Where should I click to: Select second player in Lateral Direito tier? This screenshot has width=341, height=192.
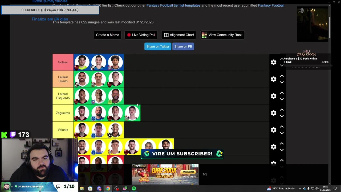point(99,79)
